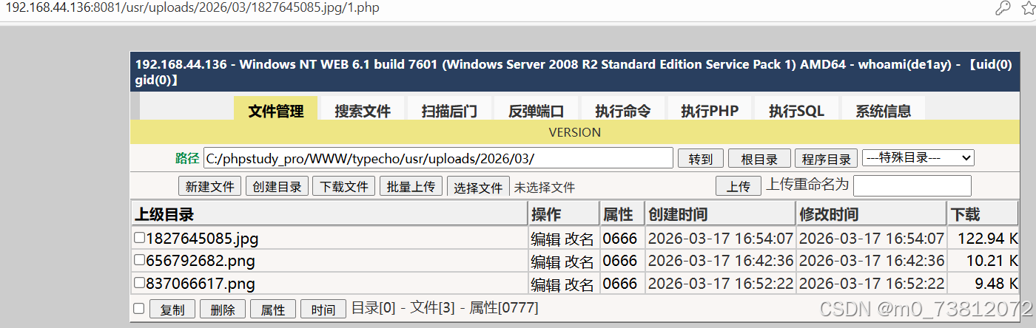Click the 批量上传 button

click(x=411, y=186)
